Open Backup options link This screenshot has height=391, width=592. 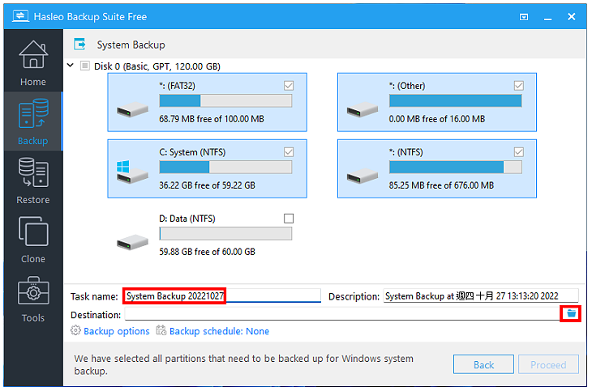click(x=117, y=331)
